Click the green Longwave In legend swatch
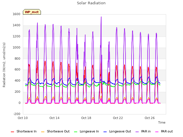Screen dimensions: 183x137 [x=75, y=132]
